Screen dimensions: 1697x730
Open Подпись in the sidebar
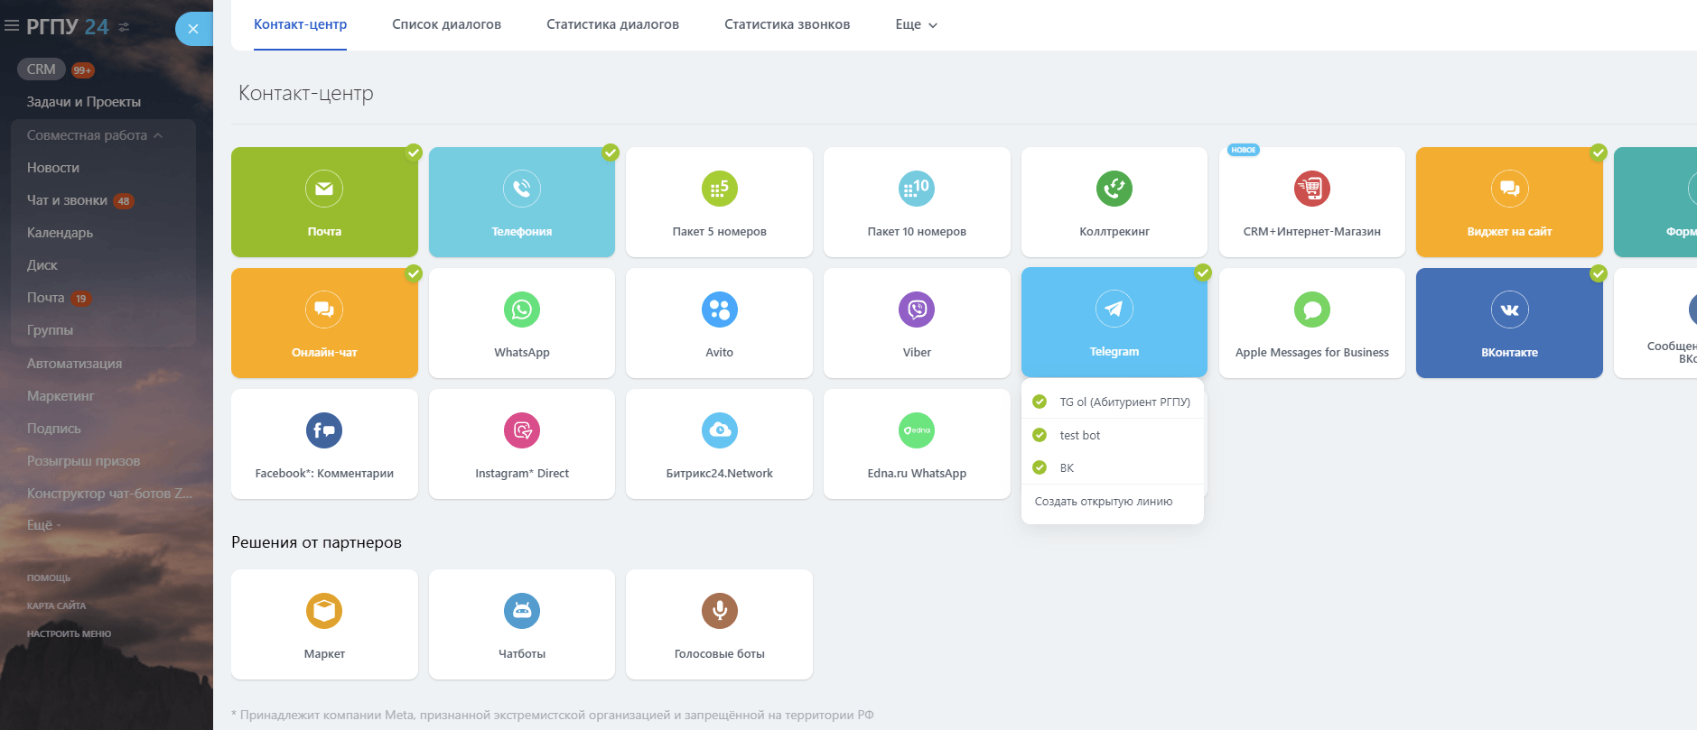click(x=54, y=429)
